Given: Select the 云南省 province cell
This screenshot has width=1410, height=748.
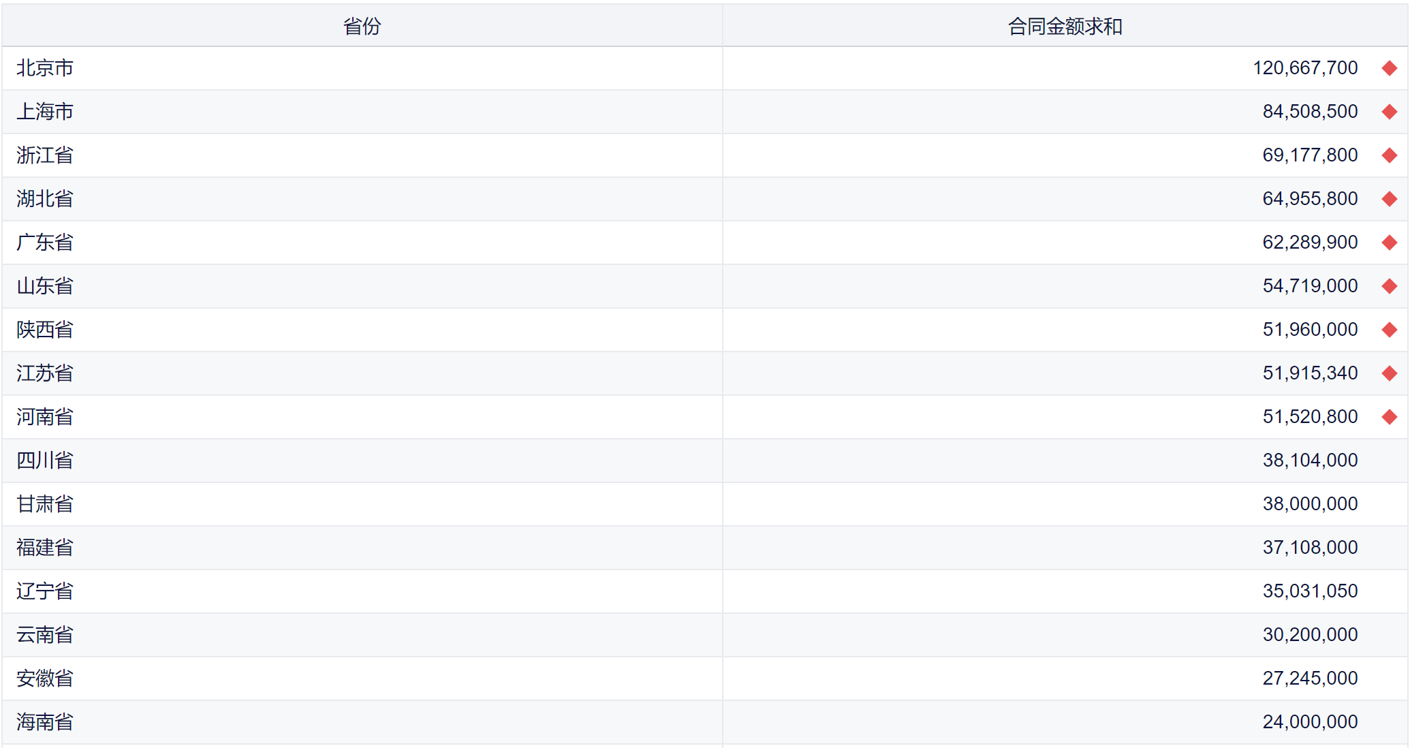Looking at the screenshot, I should coord(45,635).
